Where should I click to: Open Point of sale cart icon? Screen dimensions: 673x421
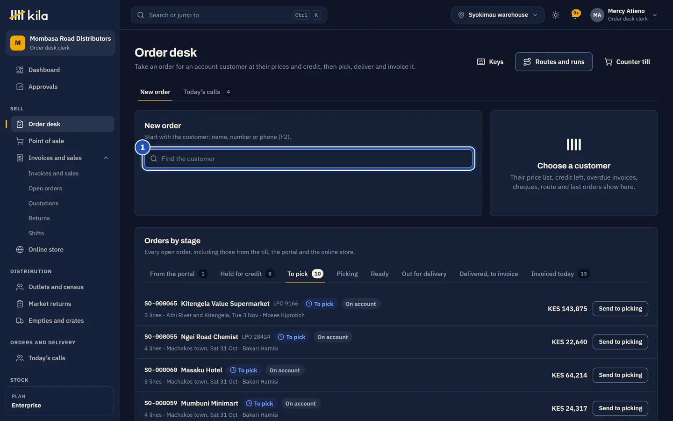click(20, 141)
